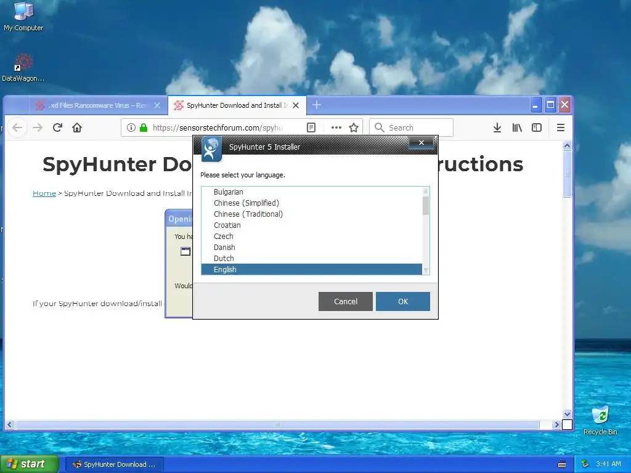Click the horizontal scrollbar right arrow
631x473 pixels.
click(x=556, y=424)
